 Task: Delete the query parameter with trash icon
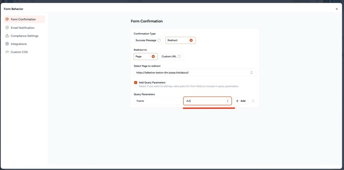253,101
